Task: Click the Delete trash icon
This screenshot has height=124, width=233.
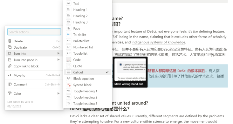Action: coord(10,41)
